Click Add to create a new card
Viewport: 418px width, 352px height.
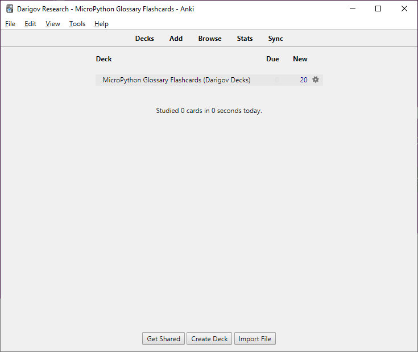tap(176, 39)
